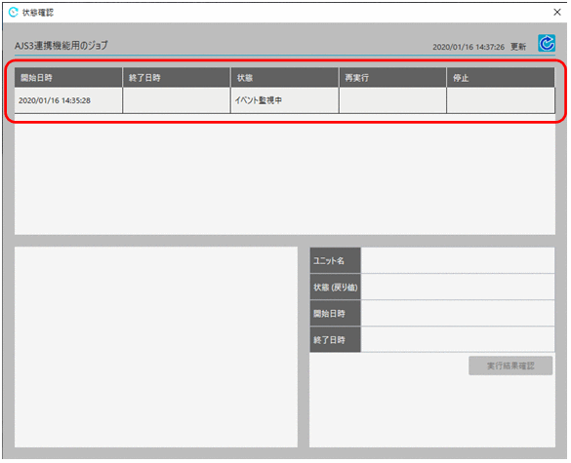The image size is (571, 463).
Task: Click the 状態 (戻り値) label
Action: [x=335, y=287]
